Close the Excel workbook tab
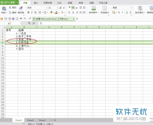153x125 pixels. click(73, 19)
